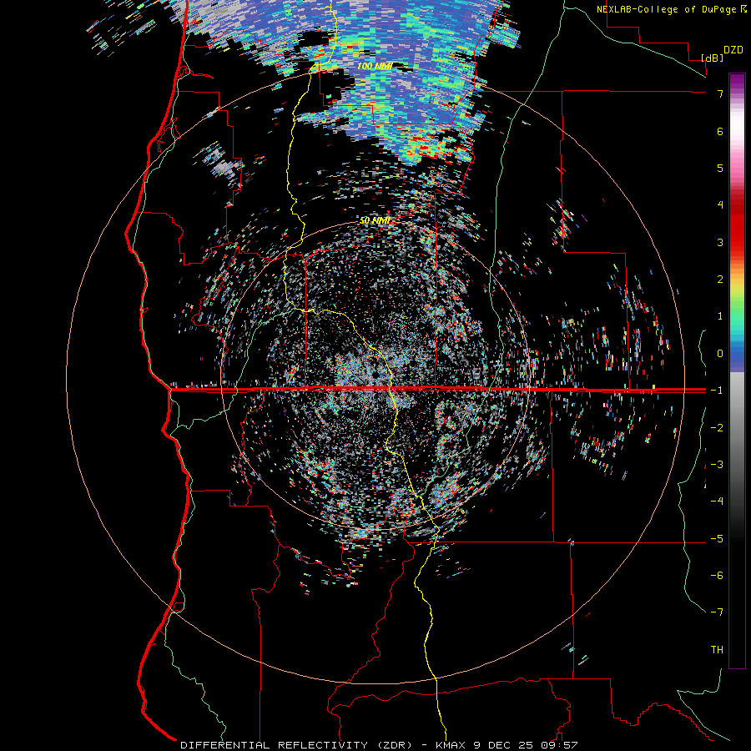Click the TH label below the scale

pos(717,650)
